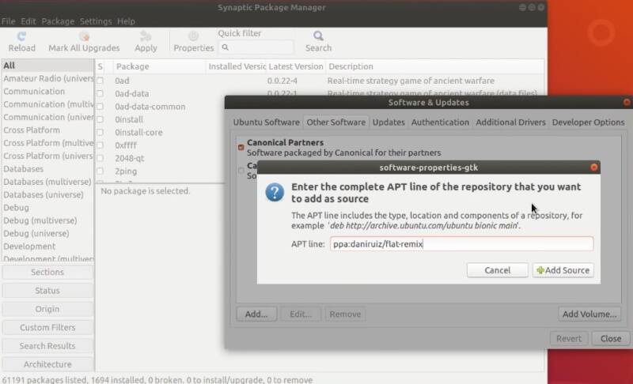The image size is (633, 384).
Task: Click the Add Source button
Action: tap(563, 270)
